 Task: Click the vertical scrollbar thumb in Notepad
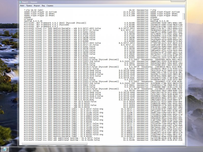pyautogui.click(x=183, y=16)
